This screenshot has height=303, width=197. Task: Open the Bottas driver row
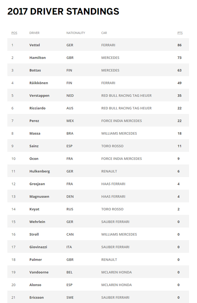35,70
